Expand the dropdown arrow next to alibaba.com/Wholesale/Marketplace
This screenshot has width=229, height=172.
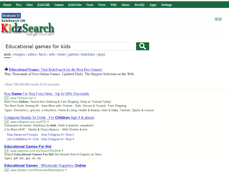tap(66, 170)
